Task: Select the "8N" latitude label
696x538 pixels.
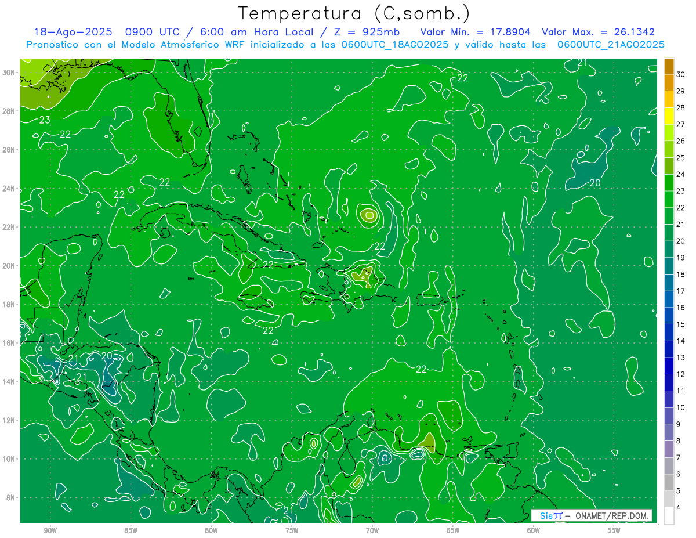Action: pyautogui.click(x=11, y=497)
